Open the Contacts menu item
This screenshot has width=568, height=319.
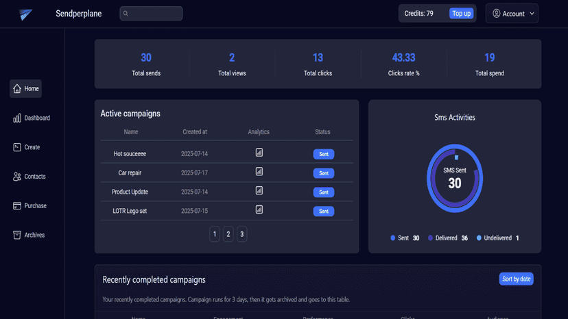(x=29, y=177)
